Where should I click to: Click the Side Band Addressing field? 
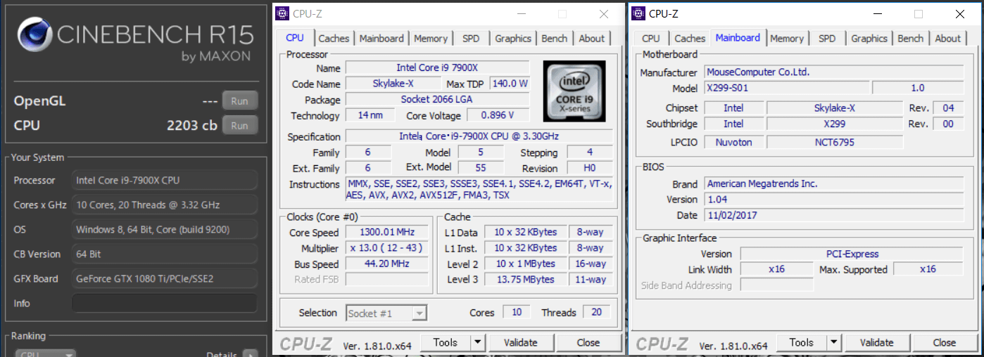pyautogui.click(x=776, y=285)
